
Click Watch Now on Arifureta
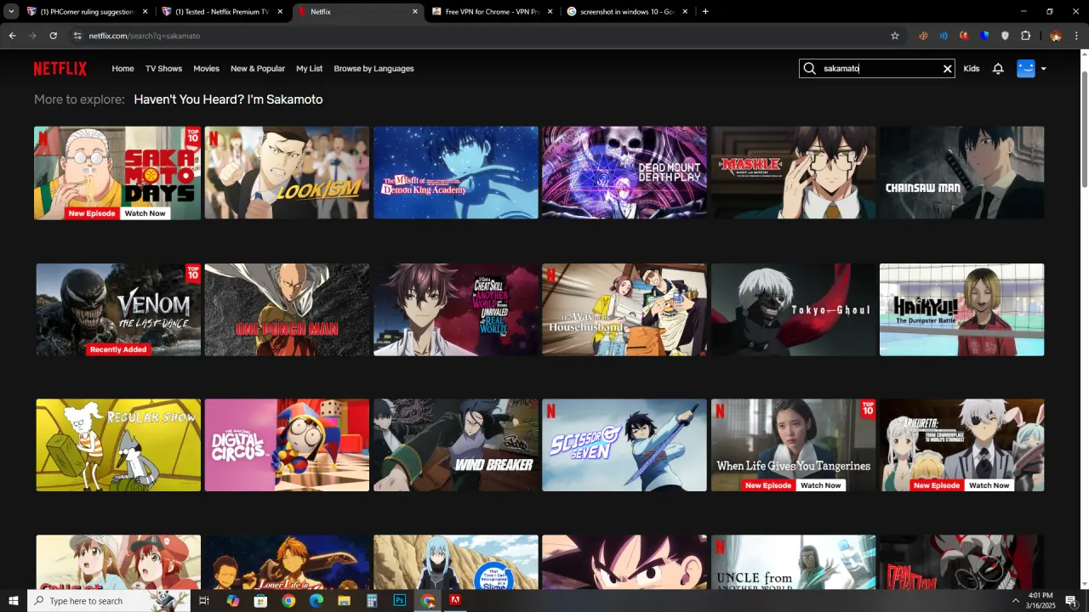pos(989,485)
